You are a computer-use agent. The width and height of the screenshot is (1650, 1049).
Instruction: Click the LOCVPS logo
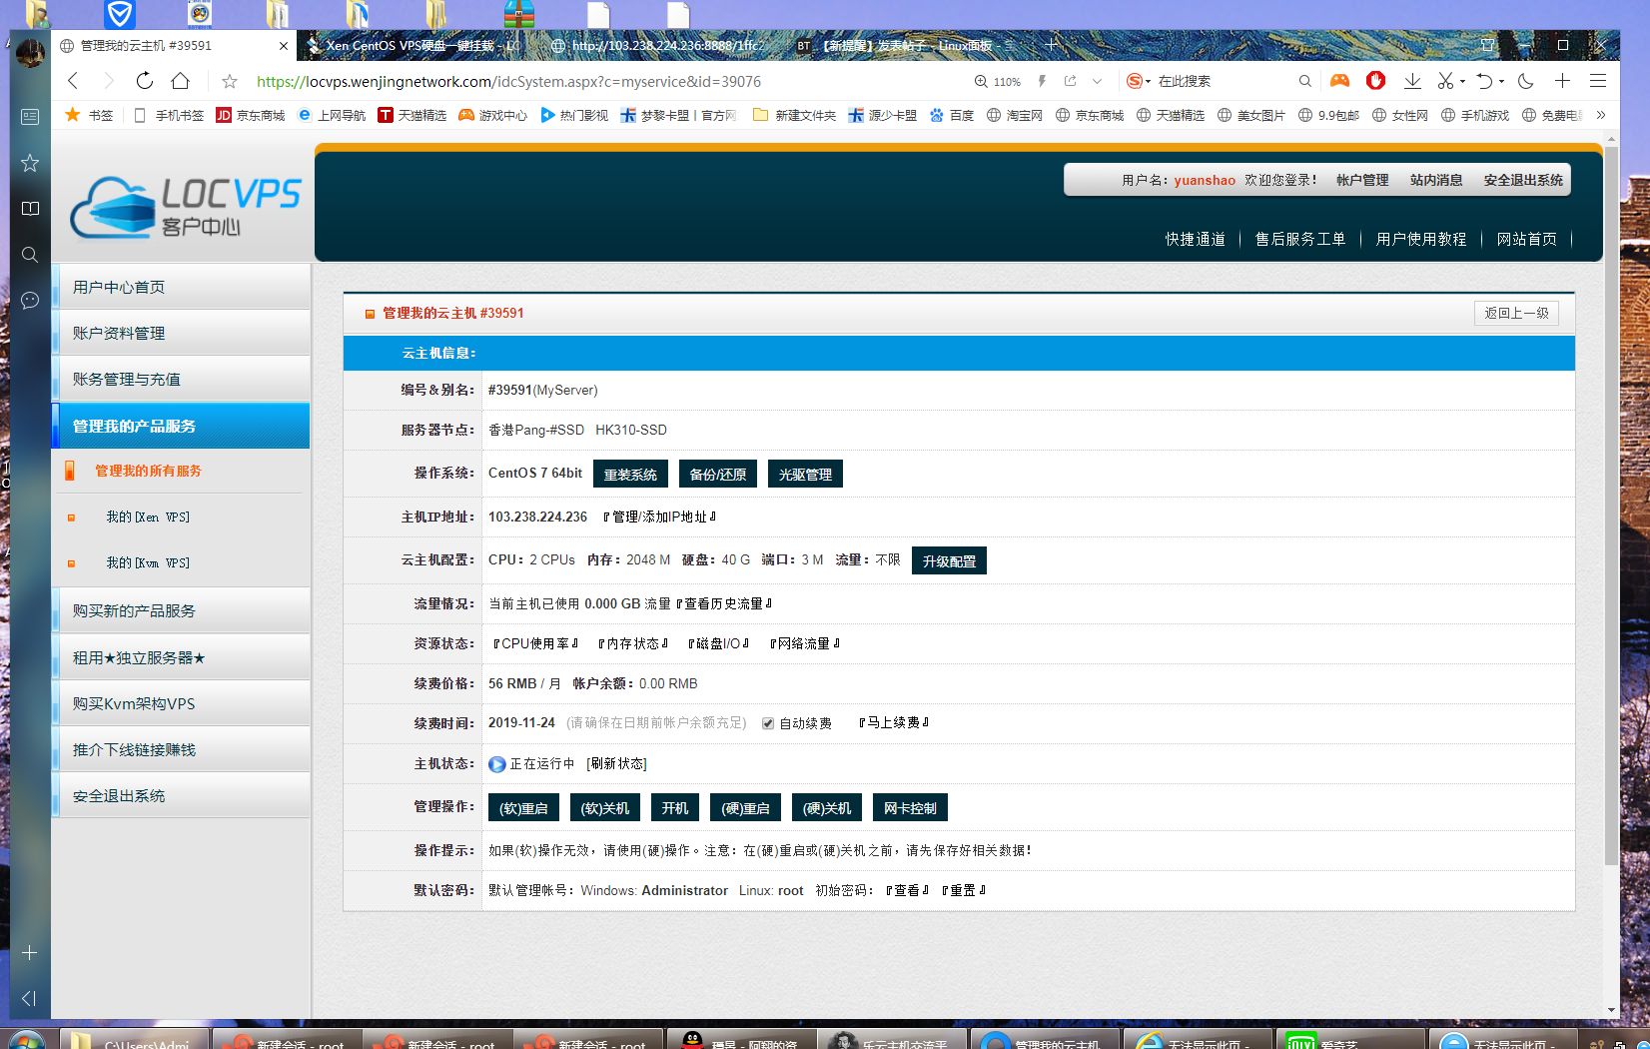tap(186, 208)
